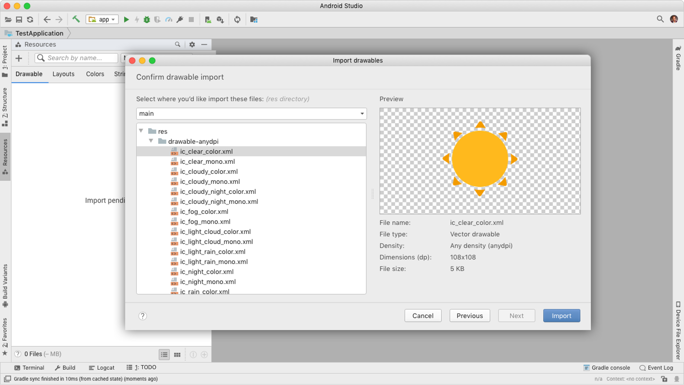Click the green Run app button
This screenshot has width=684, height=385.
(x=126, y=20)
